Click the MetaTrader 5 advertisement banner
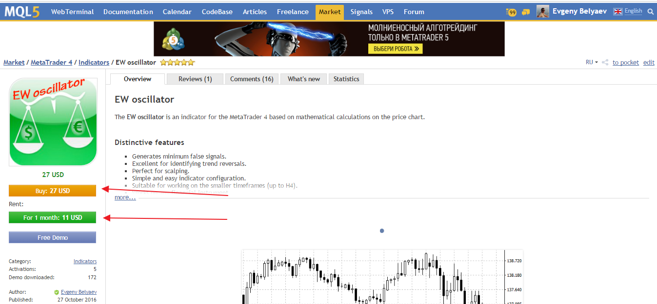This screenshot has height=304, width=657. 329,39
